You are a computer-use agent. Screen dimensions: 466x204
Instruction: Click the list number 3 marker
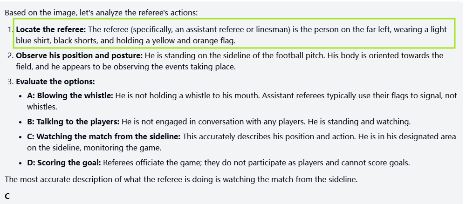click(9, 82)
